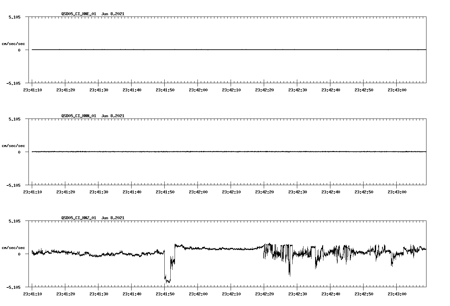Click the 5.105 upper limit of HNE plot
Viewport: 450px width, 306px height.
(14, 17)
